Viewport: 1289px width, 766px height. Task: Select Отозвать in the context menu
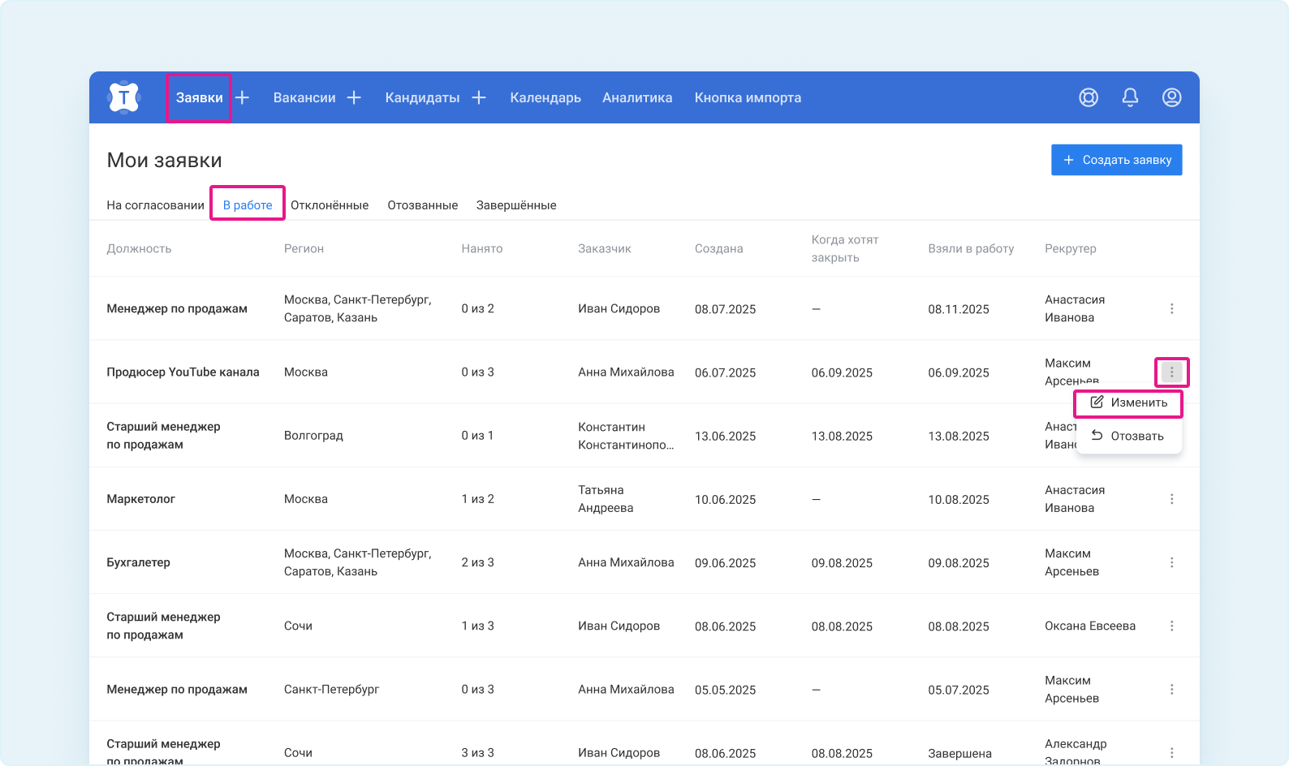coord(1128,436)
